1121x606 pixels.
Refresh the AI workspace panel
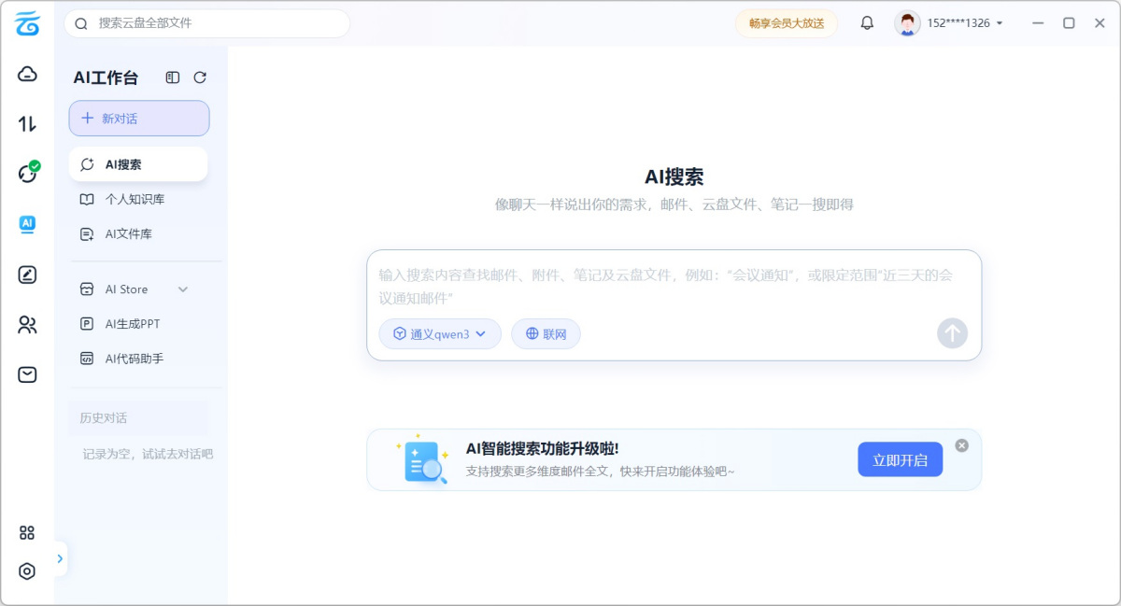click(x=200, y=78)
